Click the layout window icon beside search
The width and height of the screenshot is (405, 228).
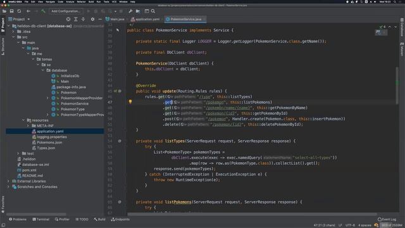pos(146,11)
